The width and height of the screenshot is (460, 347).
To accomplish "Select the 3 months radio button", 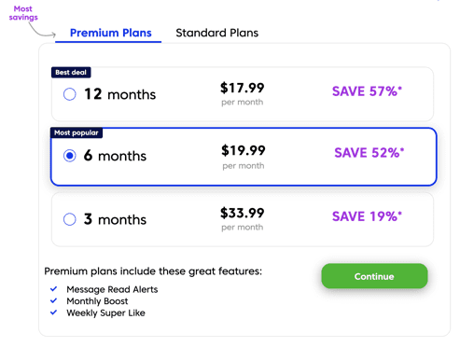I will coord(70,219).
